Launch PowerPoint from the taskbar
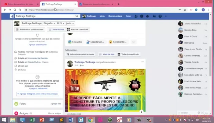 42,120
